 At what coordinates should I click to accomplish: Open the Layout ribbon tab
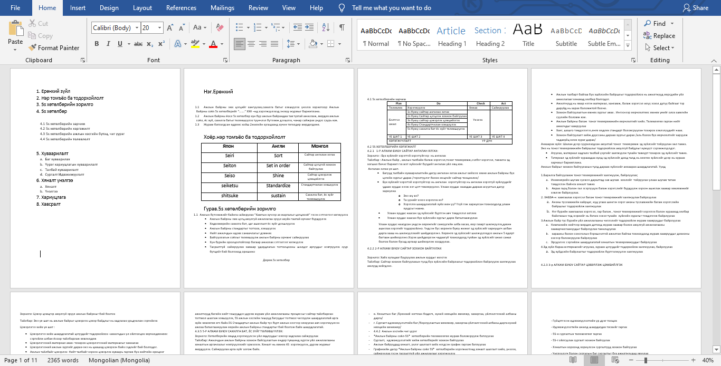[x=143, y=8]
